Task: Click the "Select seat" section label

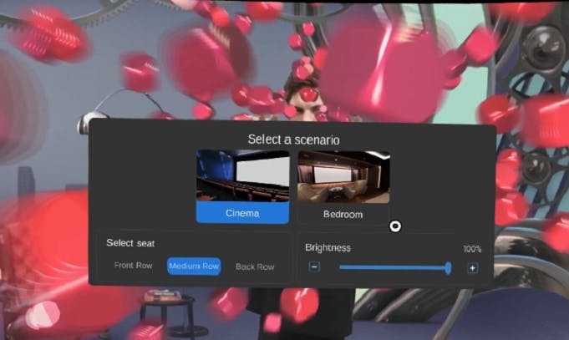Action: [x=130, y=243]
